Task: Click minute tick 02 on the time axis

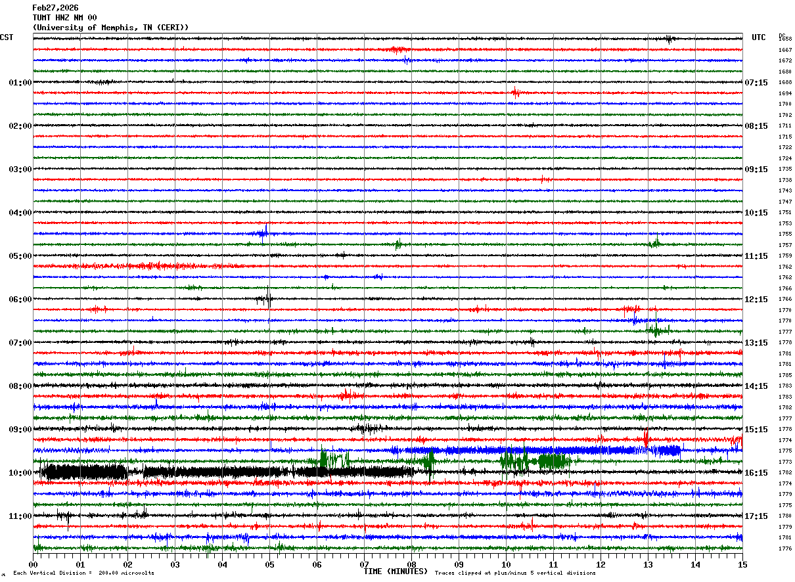Action: coord(127,564)
